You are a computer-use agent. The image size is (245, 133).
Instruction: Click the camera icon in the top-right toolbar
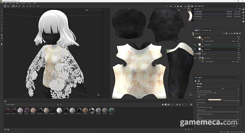click(192, 6)
